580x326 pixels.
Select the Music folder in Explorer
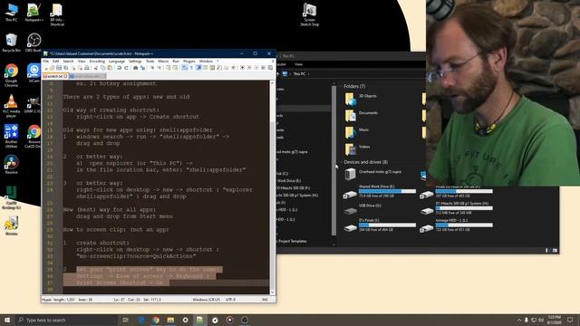357,132
